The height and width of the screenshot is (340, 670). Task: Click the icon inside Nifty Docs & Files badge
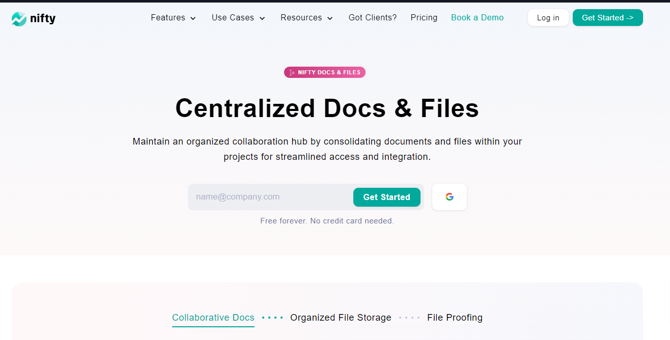[292, 73]
